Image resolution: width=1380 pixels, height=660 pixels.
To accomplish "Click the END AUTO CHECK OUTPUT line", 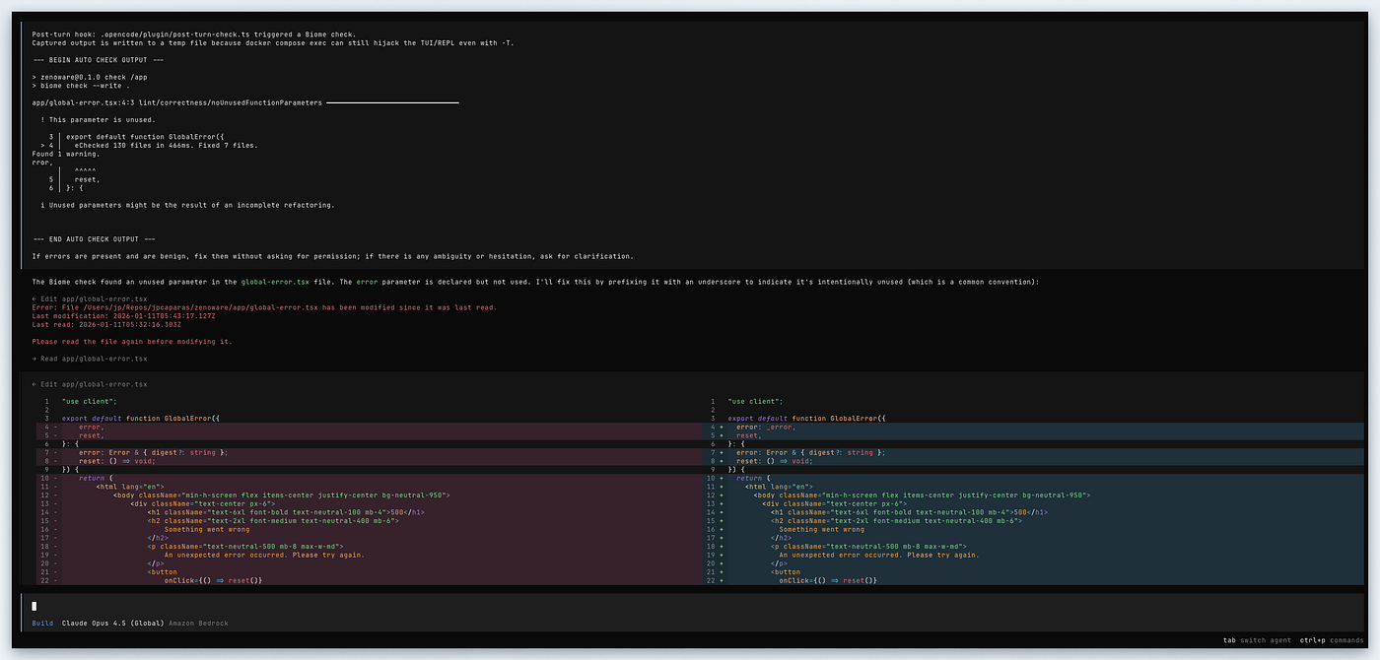I will (x=94, y=239).
